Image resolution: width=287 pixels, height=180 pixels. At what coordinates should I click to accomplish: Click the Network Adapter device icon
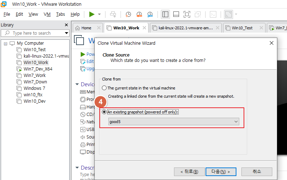click(83, 122)
